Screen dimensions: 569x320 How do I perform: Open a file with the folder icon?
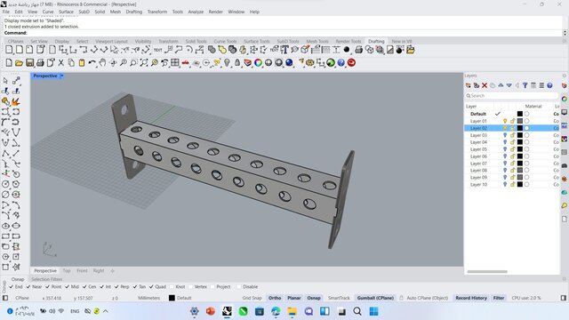coord(20,63)
